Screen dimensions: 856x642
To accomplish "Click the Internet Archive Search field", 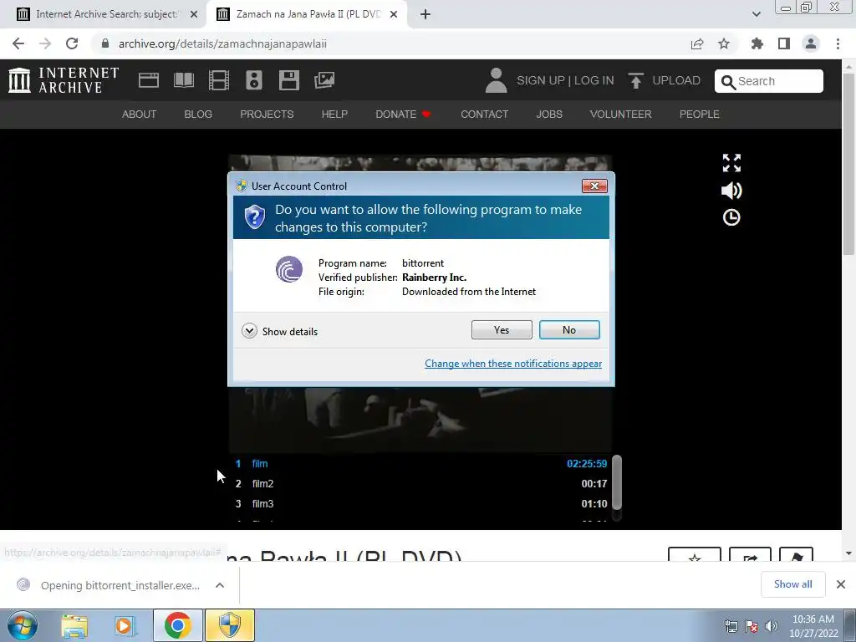I will click(x=769, y=81).
